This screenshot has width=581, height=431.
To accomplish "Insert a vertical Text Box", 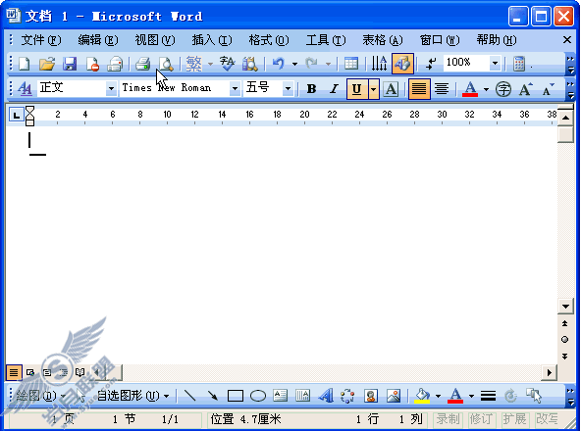I will point(302,396).
